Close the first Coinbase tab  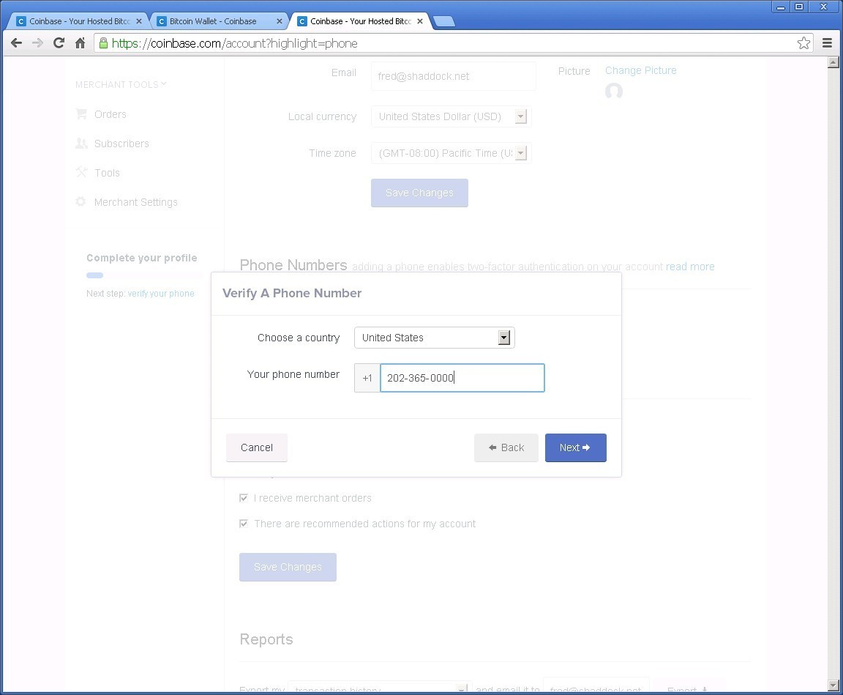tap(139, 21)
